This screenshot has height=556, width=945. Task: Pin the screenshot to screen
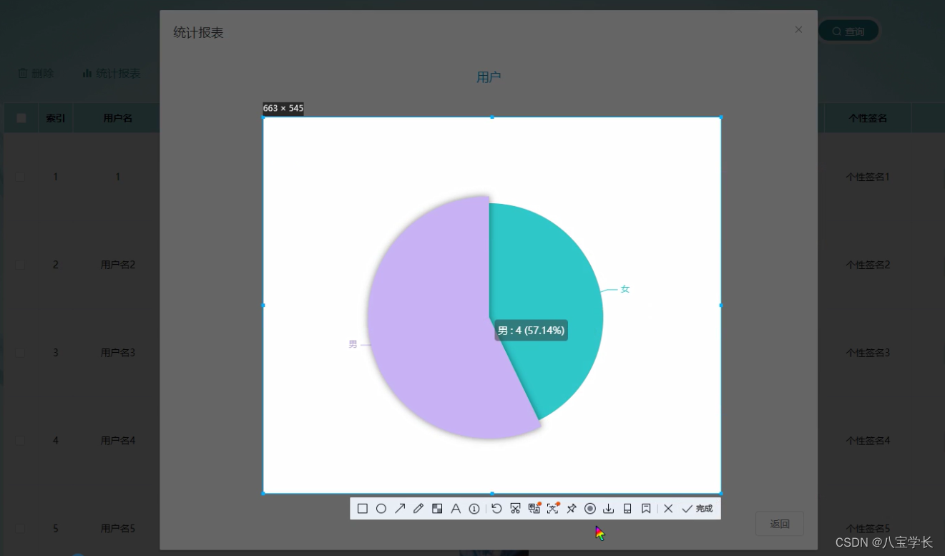point(571,508)
